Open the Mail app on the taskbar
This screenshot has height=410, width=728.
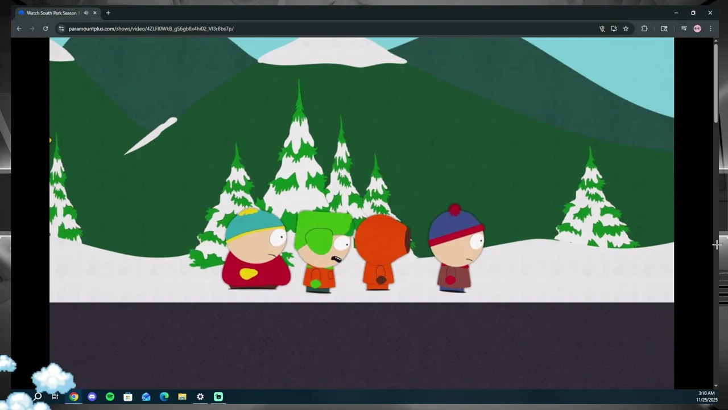coord(146,396)
